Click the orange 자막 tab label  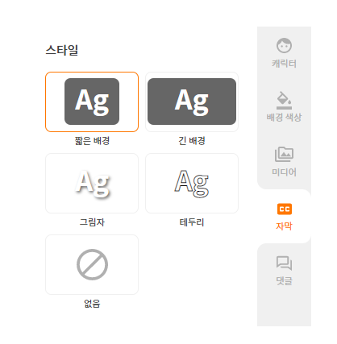pos(284,226)
